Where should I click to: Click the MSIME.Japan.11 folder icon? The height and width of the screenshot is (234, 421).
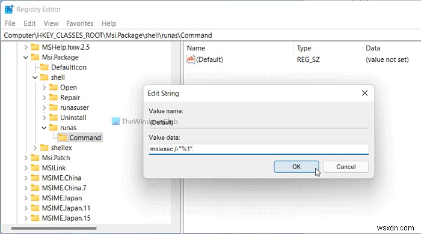click(35, 208)
